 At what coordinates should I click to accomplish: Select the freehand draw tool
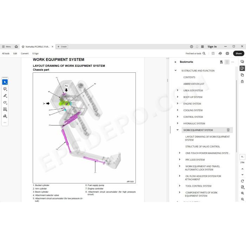coord(5,103)
